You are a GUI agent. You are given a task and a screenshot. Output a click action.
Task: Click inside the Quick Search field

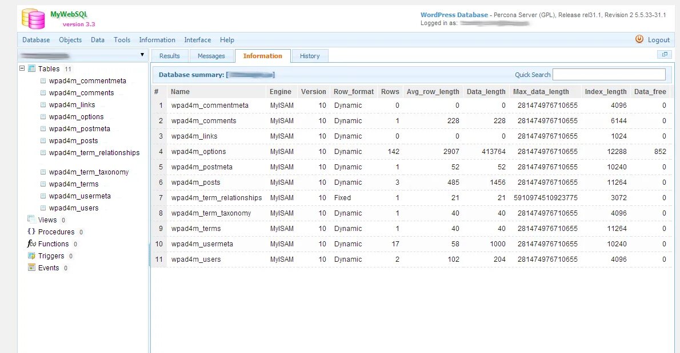[609, 74]
